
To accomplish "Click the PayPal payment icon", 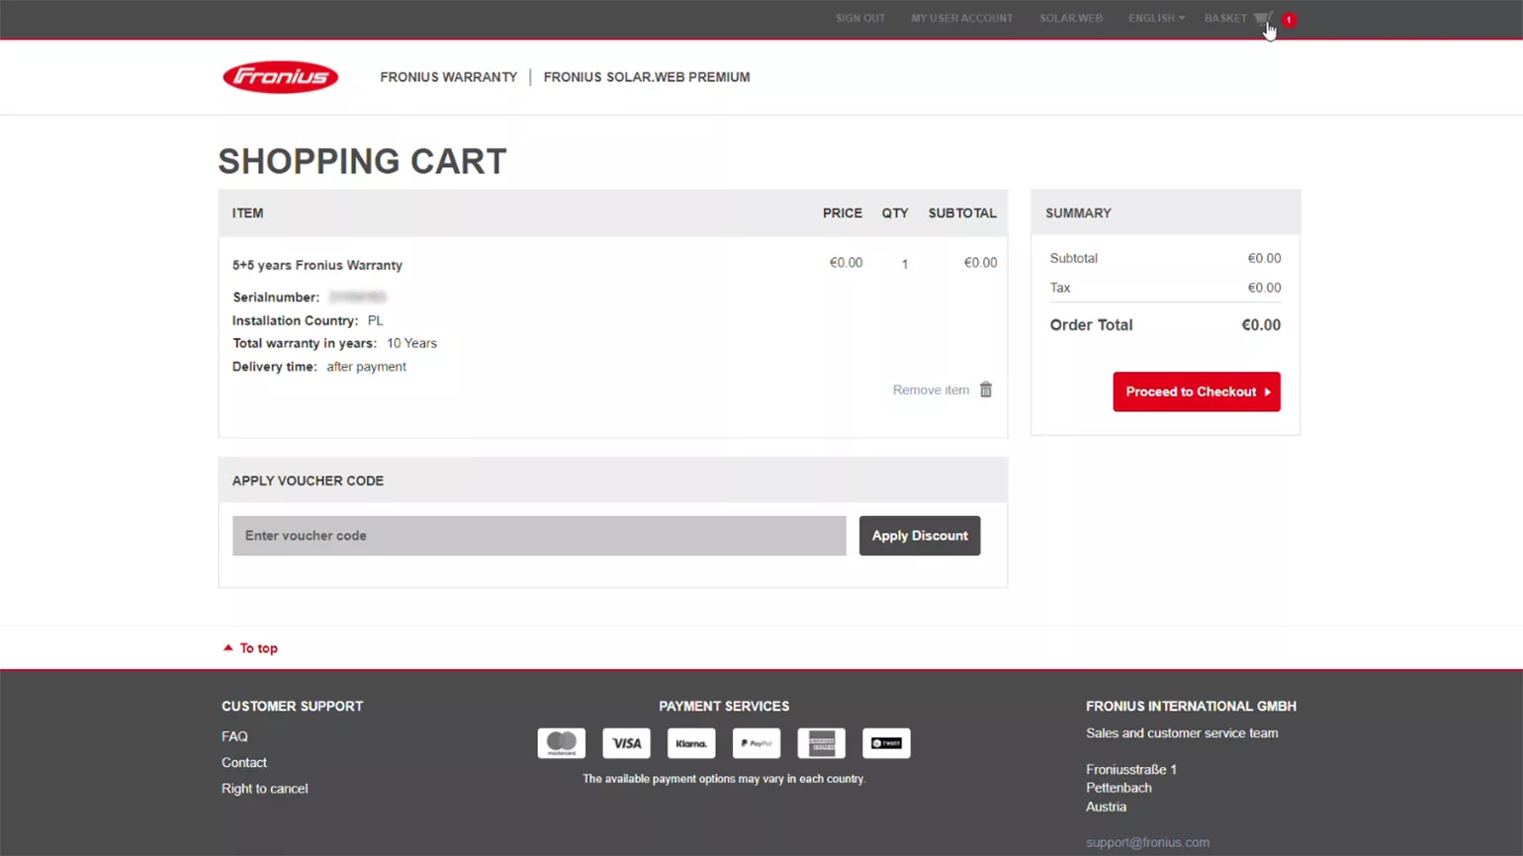I will click(757, 743).
